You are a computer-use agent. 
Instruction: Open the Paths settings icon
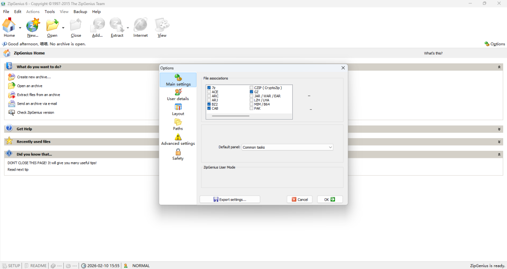coord(178,122)
